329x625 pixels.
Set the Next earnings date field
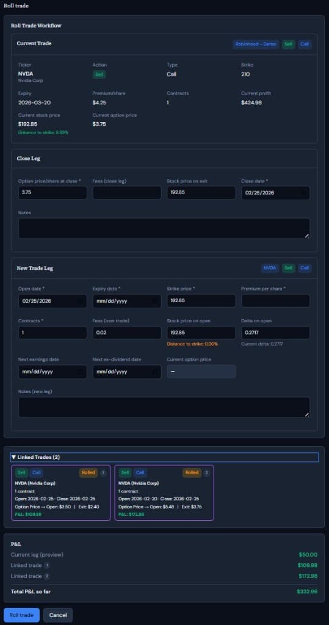point(52,372)
